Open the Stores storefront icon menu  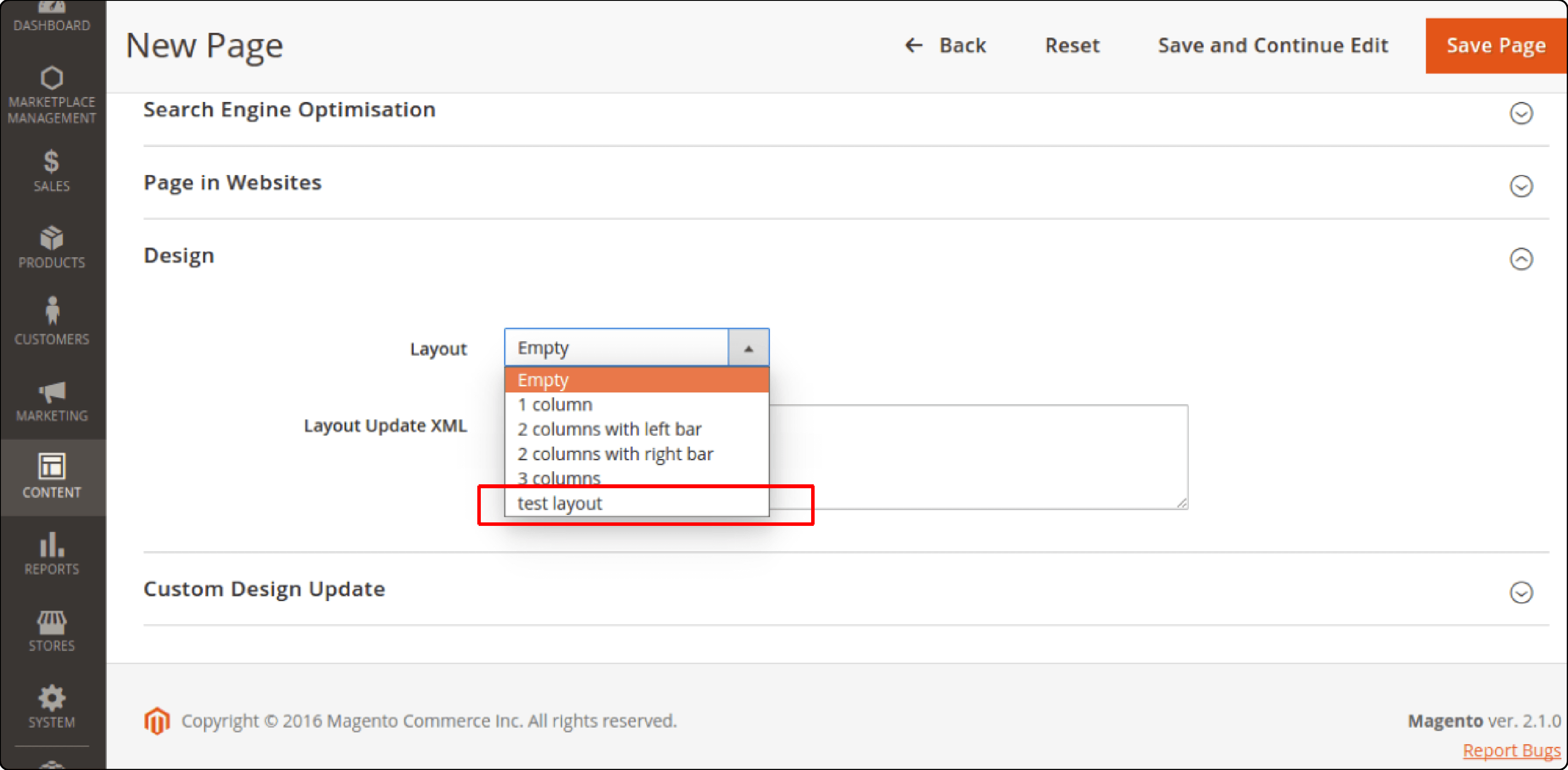click(52, 622)
